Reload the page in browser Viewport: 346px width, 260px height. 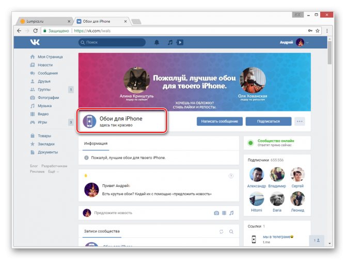tap(35, 31)
